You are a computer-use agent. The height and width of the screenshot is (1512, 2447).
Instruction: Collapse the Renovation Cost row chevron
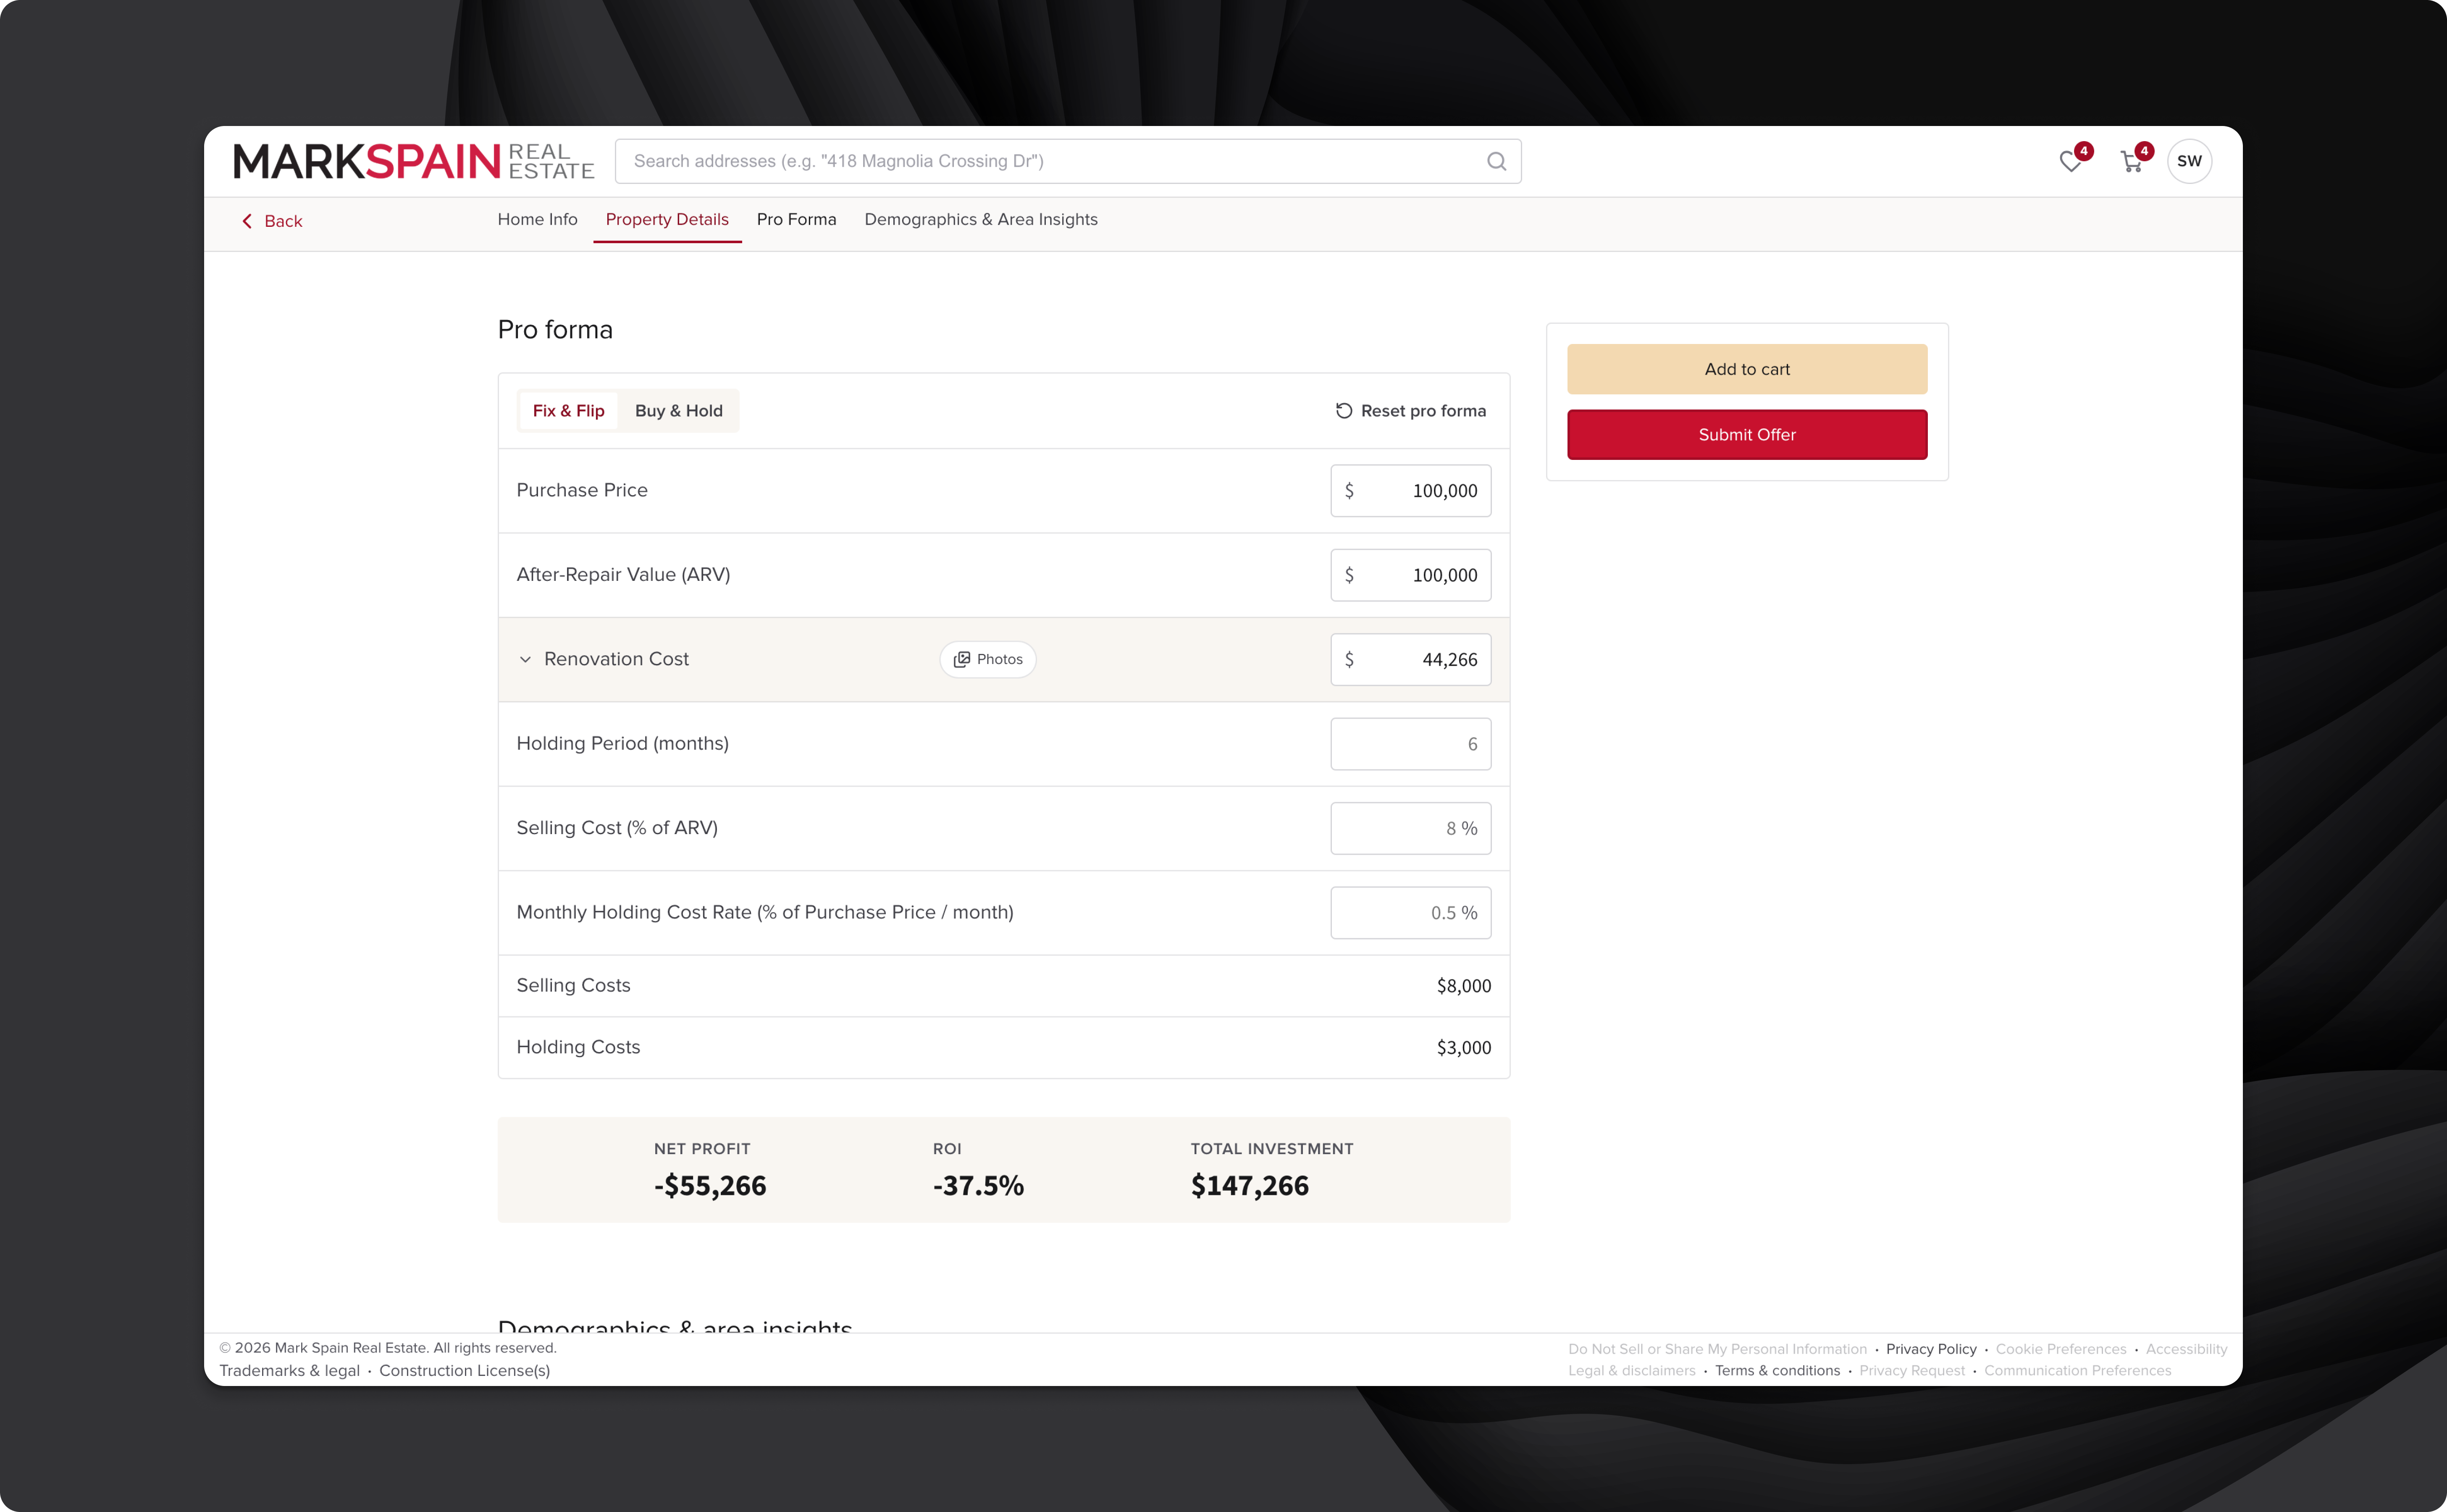(x=525, y=659)
